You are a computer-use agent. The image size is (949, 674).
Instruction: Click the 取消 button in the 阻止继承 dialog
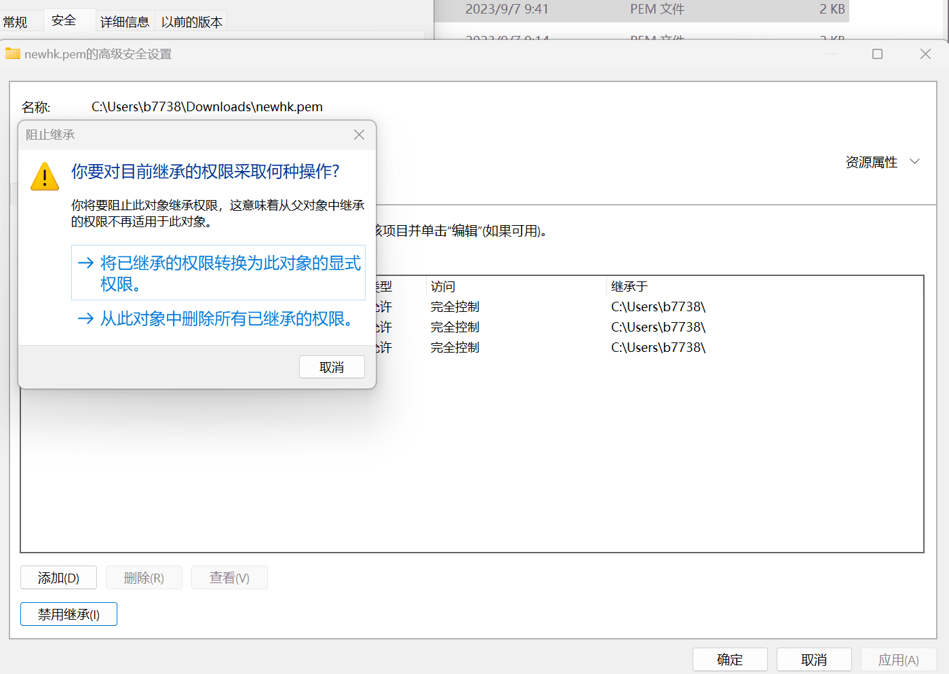332,367
